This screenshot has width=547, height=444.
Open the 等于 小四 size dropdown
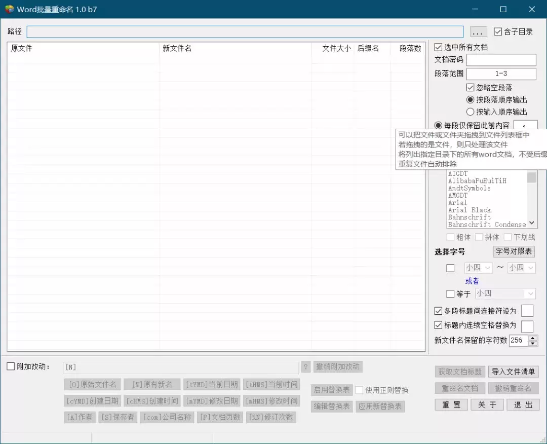(x=505, y=293)
